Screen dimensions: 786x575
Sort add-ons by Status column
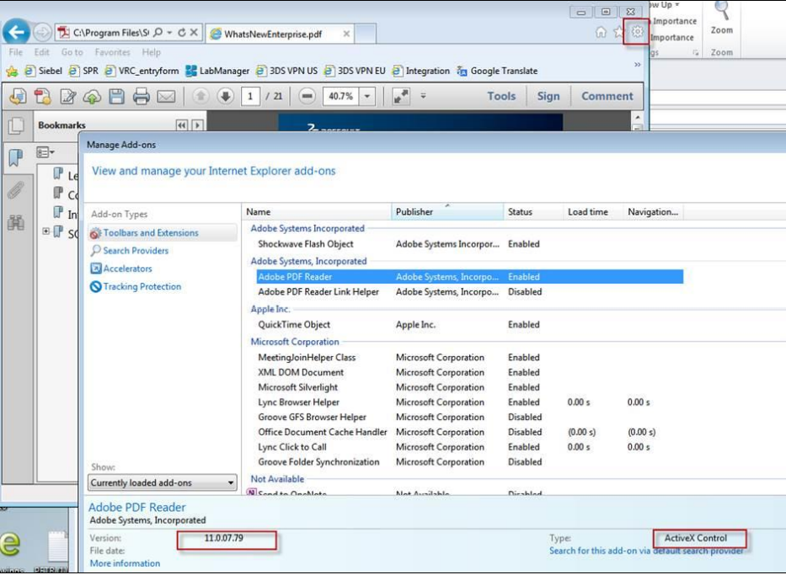[533, 212]
